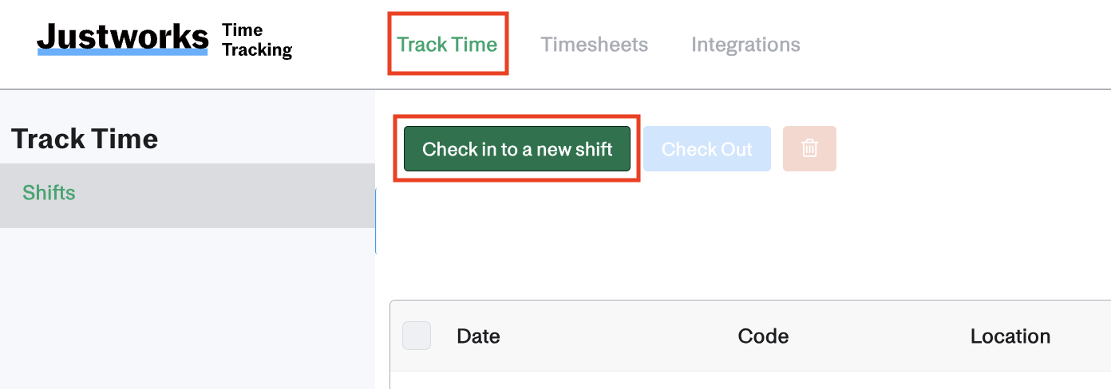This screenshot has width=1111, height=389.
Task: Click blank sidebar area under Shifts
Action: click(x=187, y=308)
